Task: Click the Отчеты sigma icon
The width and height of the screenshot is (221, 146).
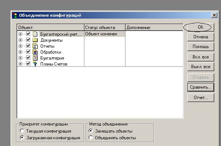Action: [x=35, y=46]
